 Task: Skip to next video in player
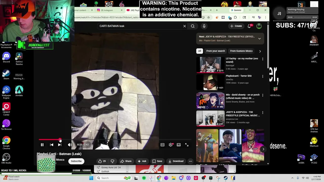pyautogui.click(x=59, y=145)
